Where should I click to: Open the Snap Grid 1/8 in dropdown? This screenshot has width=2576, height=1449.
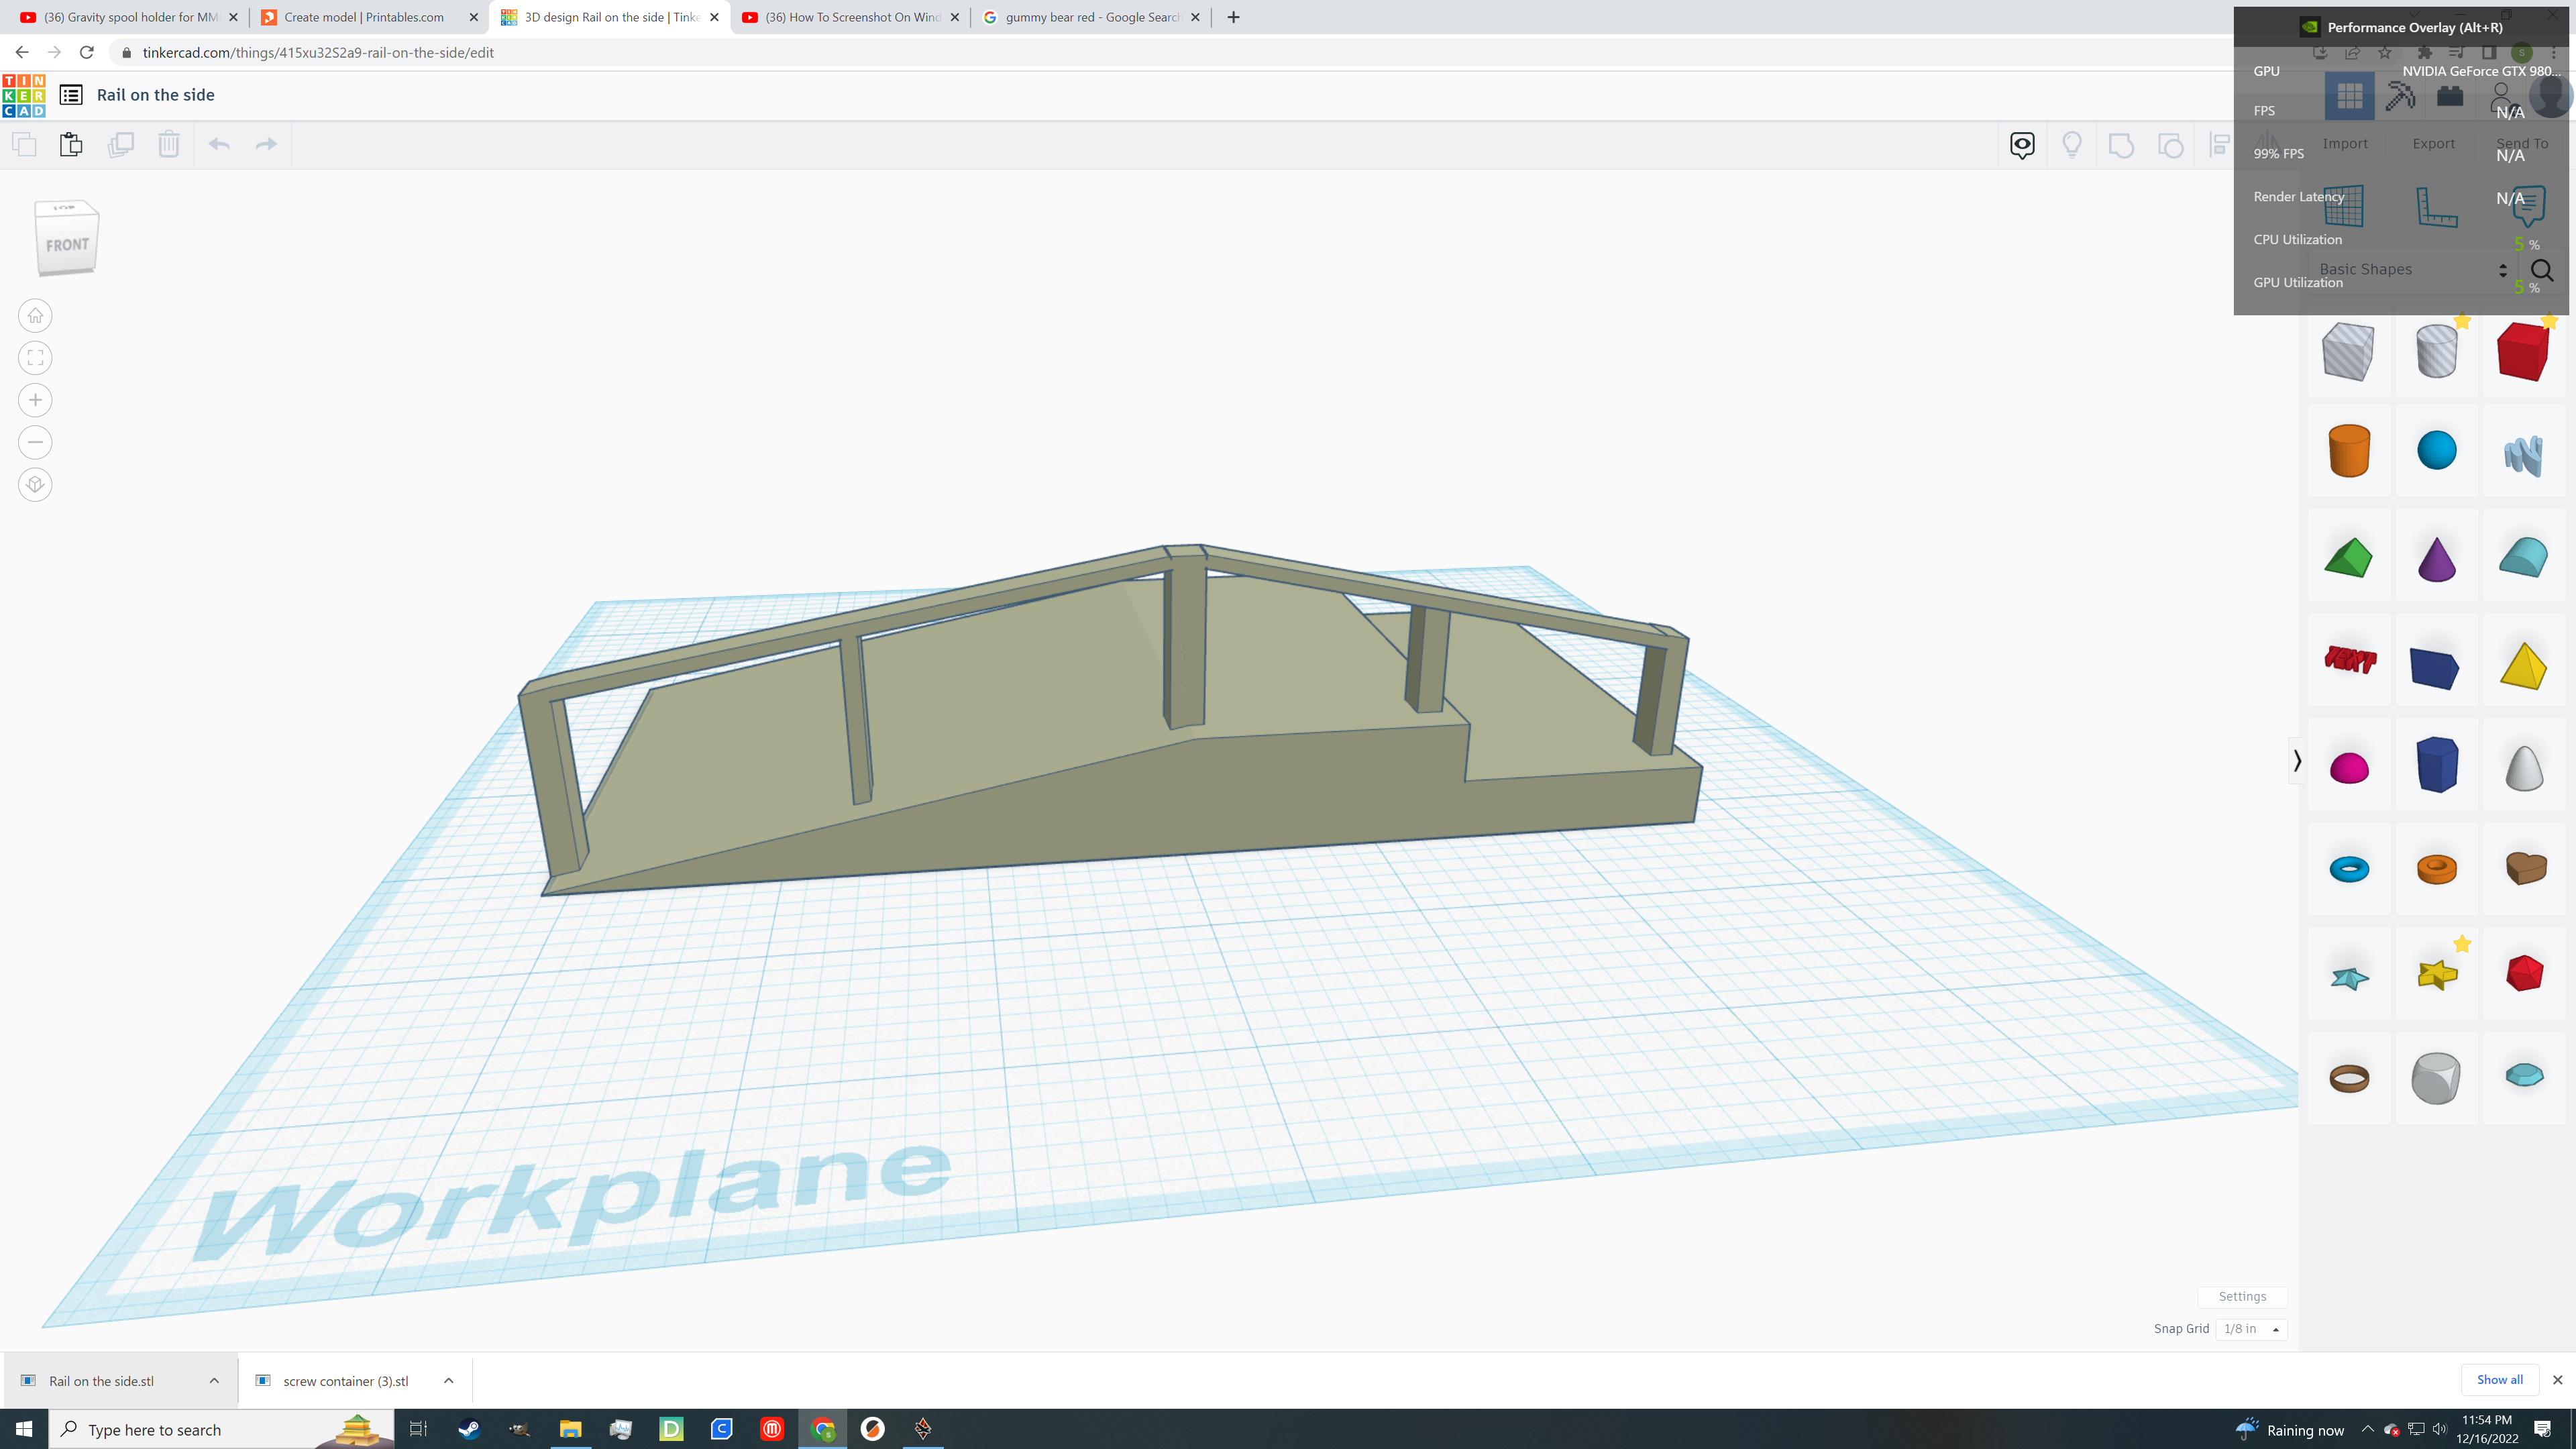point(2251,1329)
